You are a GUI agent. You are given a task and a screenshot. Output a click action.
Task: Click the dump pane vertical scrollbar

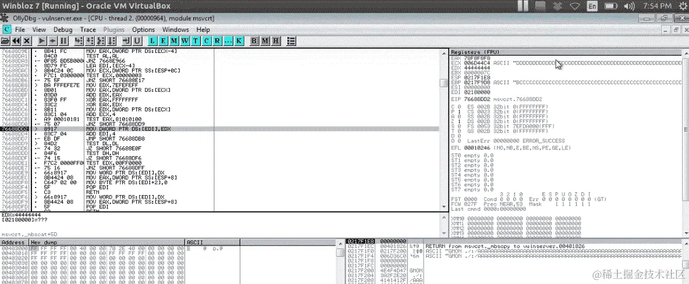(x=340, y=263)
